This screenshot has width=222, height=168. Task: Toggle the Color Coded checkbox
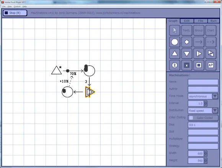pyautogui.click(x=191, y=118)
